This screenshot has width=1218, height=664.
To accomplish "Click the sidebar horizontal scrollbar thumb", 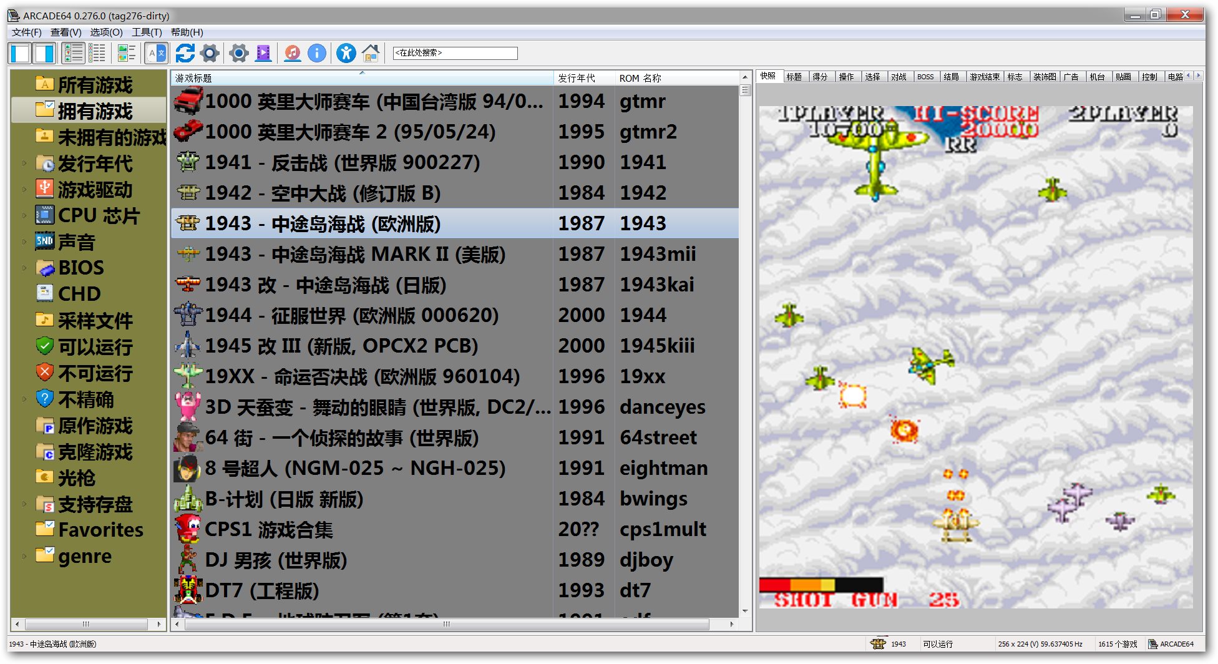I will click(x=86, y=624).
